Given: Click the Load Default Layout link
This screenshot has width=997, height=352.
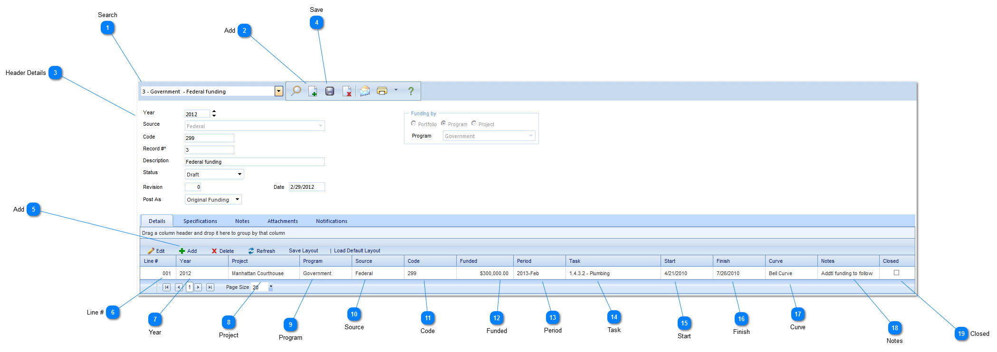Looking at the screenshot, I should coord(357,250).
